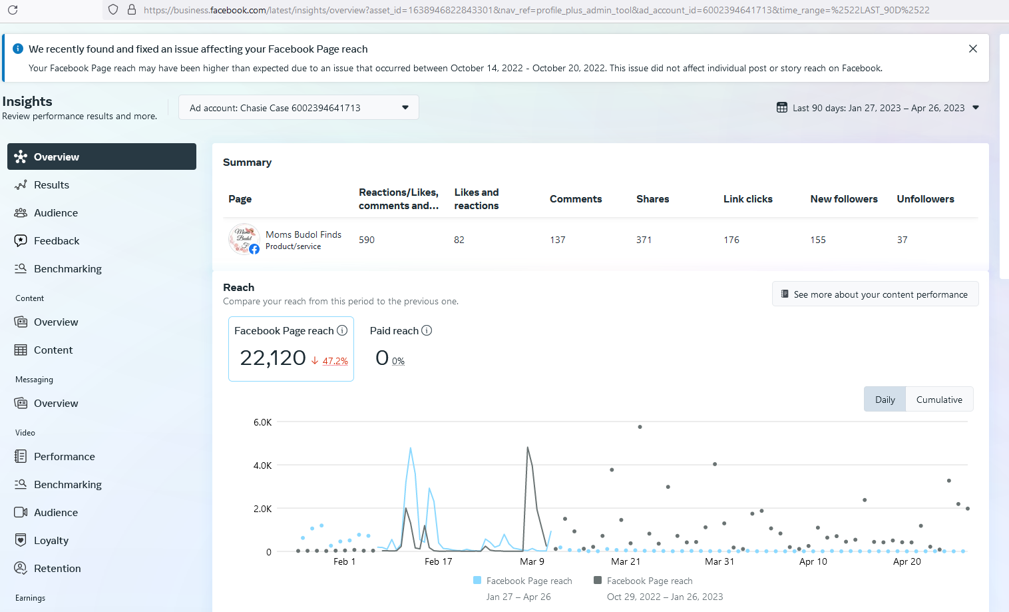
Task: Click the Video Performance icon
Action: pyautogui.click(x=21, y=456)
